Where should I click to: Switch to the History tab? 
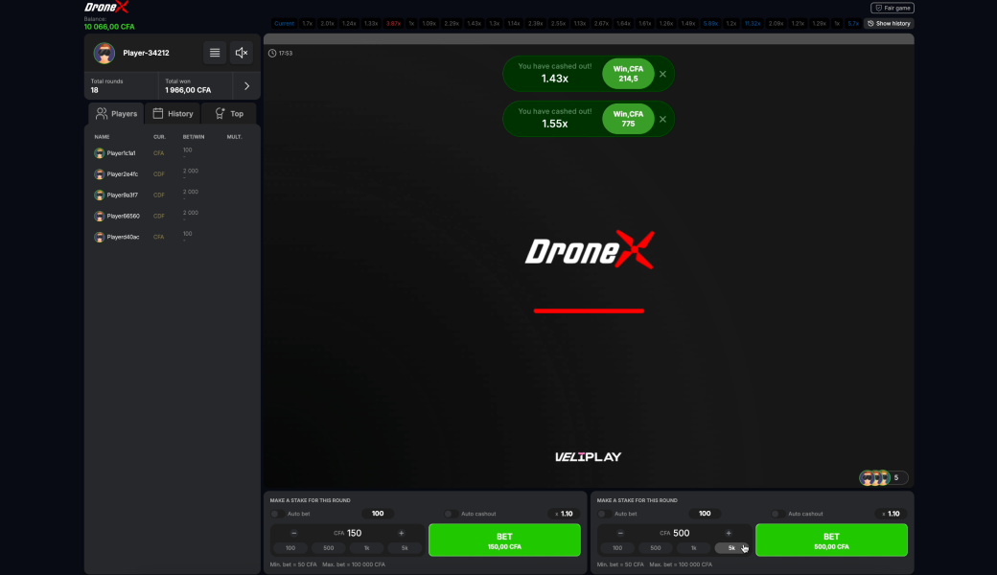coord(174,113)
